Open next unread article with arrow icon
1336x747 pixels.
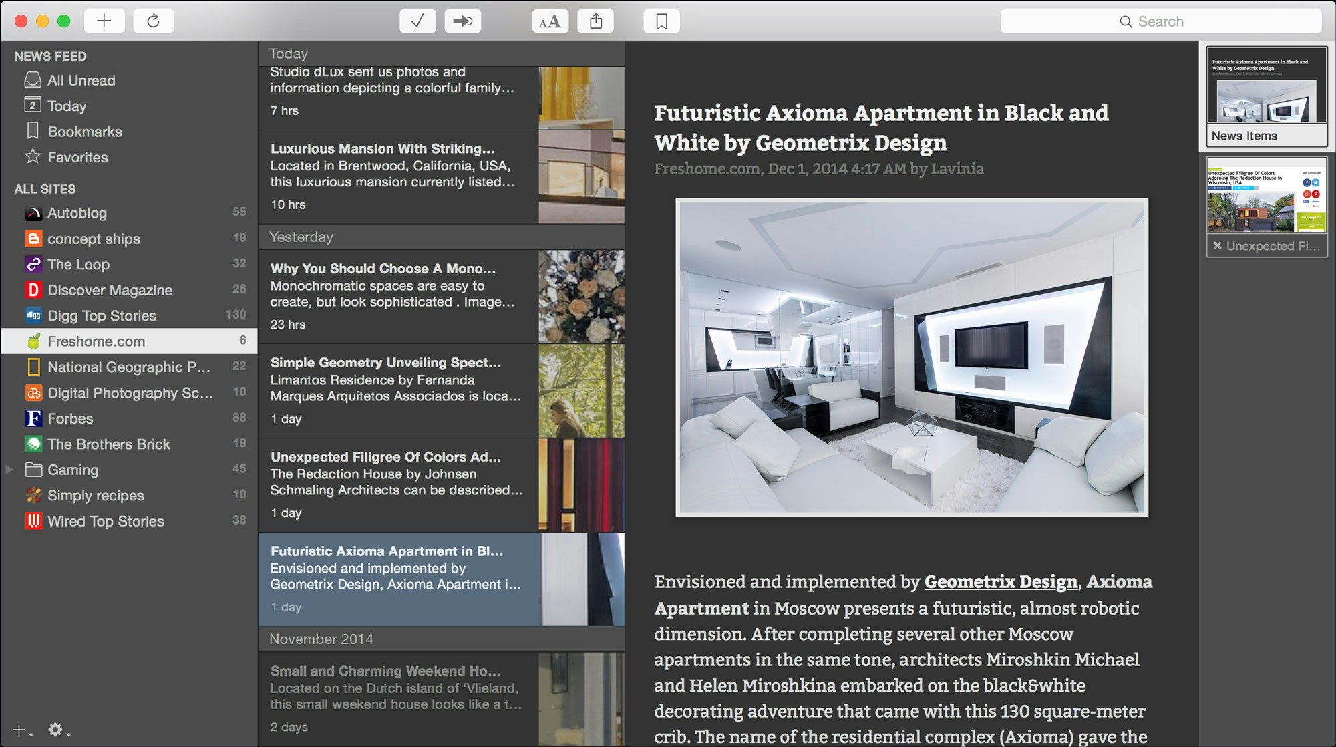pos(462,21)
